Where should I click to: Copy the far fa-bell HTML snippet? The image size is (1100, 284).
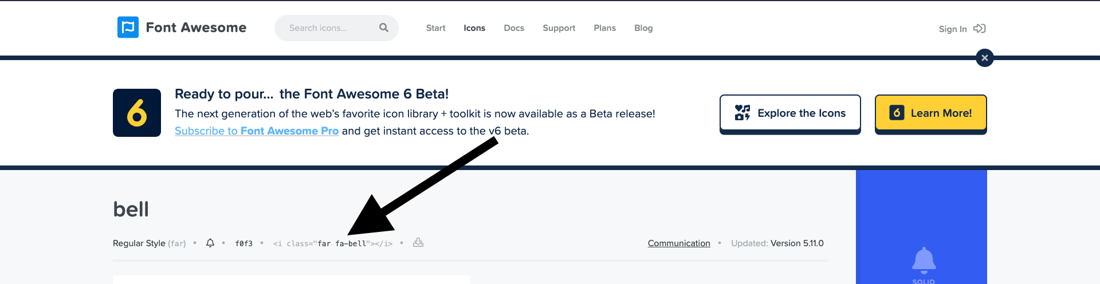[333, 243]
